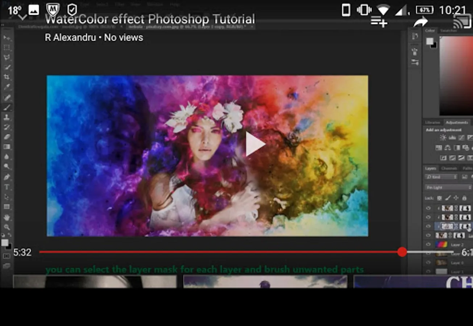Screen dimensions: 473x326
Task: Collapse the video player with down chevron
Action: pos(22,17)
